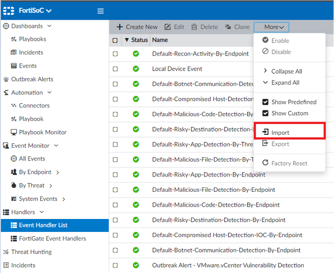Toggle the Show Predefined checkbox
The height and width of the screenshot is (273, 334).
point(265,102)
